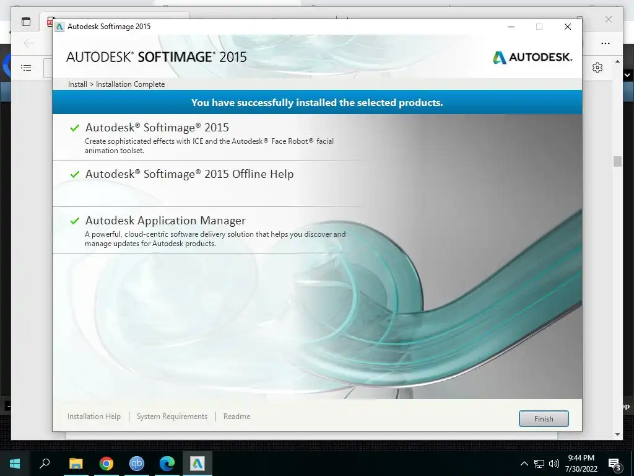Open Microsoft Edge from the taskbar

[167, 464]
